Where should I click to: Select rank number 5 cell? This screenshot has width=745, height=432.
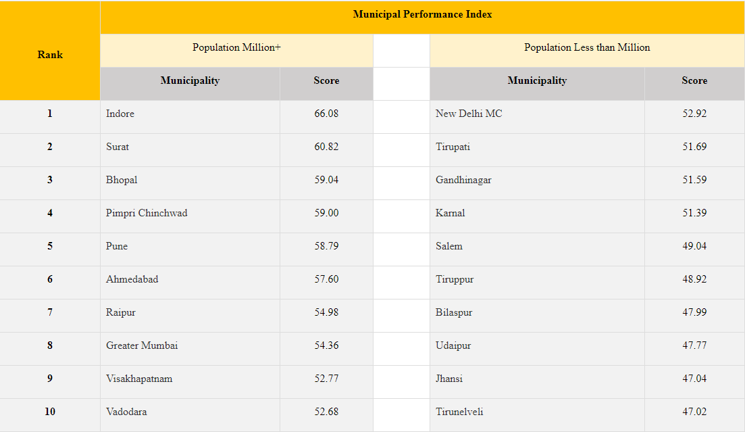50,246
